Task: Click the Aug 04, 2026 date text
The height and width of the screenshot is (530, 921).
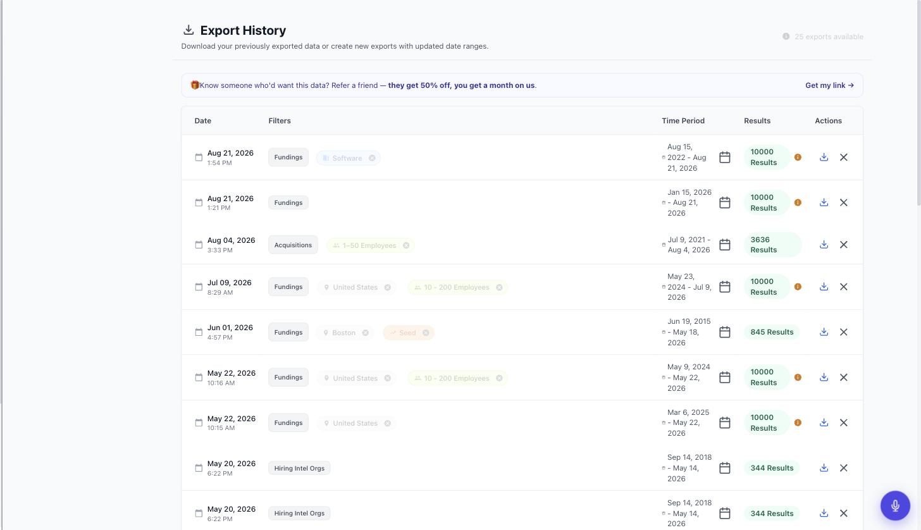Action: [231, 240]
